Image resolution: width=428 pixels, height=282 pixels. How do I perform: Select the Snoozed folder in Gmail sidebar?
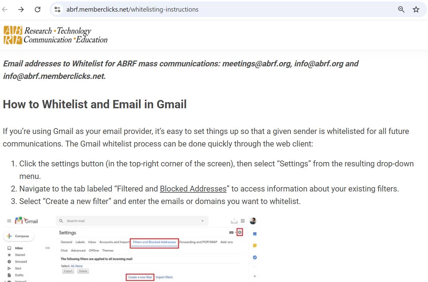point(20,262)
